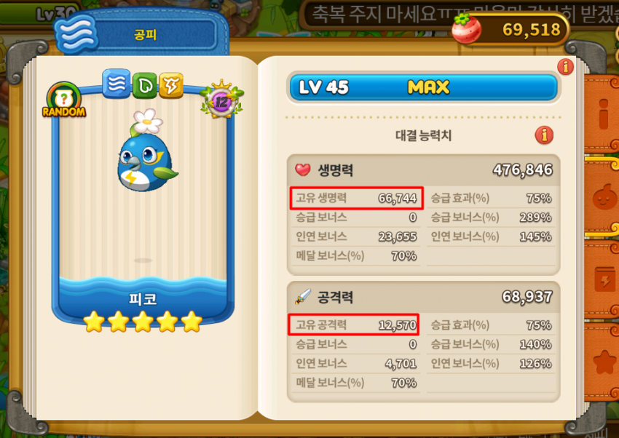Open info icon at page top-right corner
Screen dimensions: 619x438
click(x=565, y=67)
